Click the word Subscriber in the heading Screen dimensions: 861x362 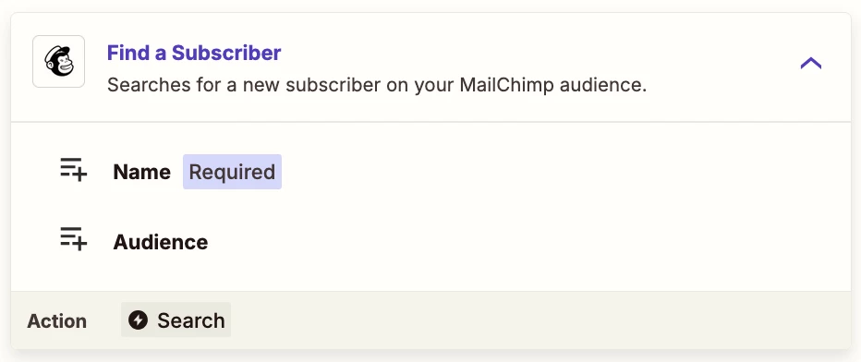(226, 53)
